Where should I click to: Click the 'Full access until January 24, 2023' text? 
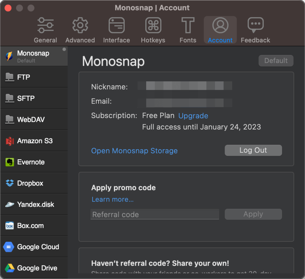pos(202,127)
